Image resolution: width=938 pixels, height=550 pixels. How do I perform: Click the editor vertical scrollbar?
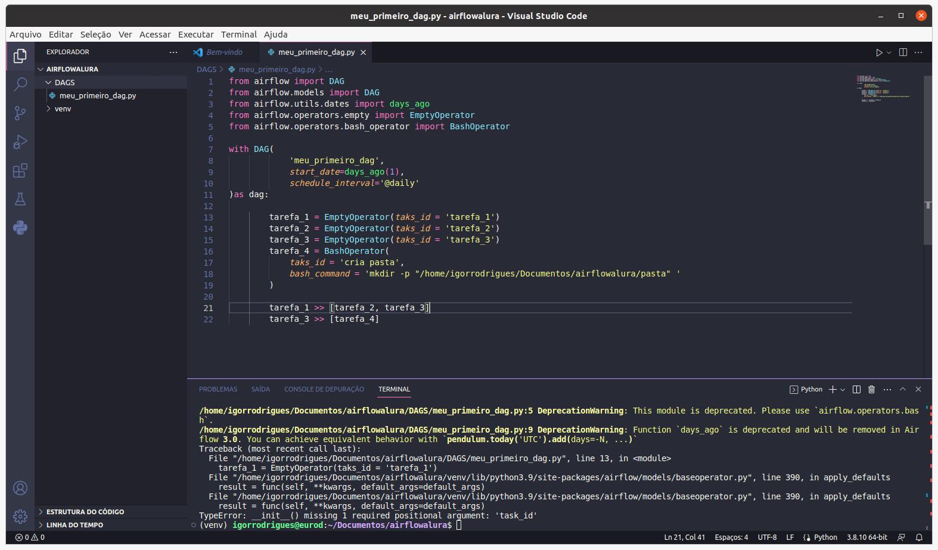pyautogui.click(x=928, y=160)
